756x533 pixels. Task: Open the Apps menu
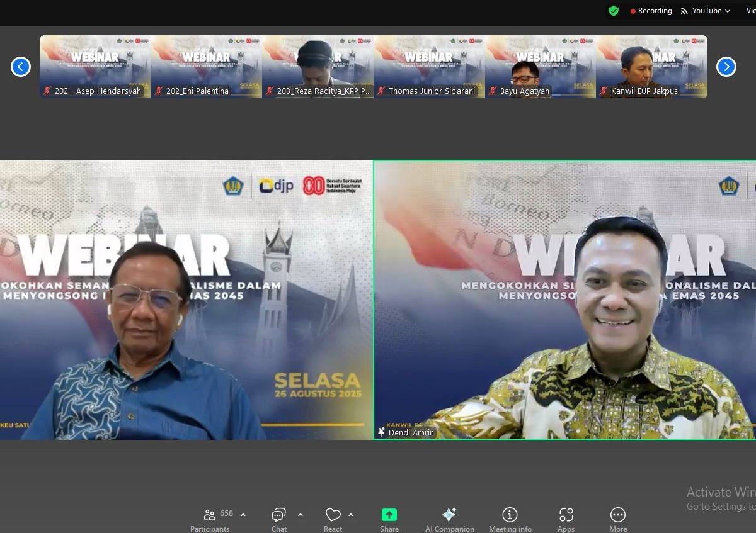coord(566,515)
